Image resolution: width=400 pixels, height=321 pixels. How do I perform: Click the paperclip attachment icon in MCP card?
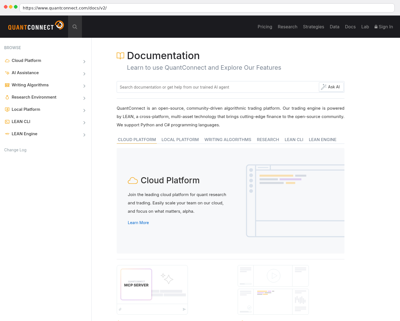(120, 309)
